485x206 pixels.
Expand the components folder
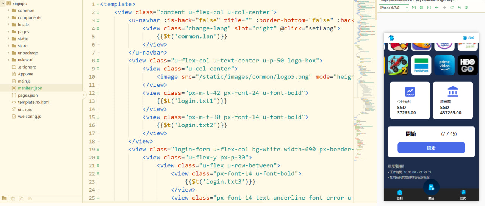point(8,17)
